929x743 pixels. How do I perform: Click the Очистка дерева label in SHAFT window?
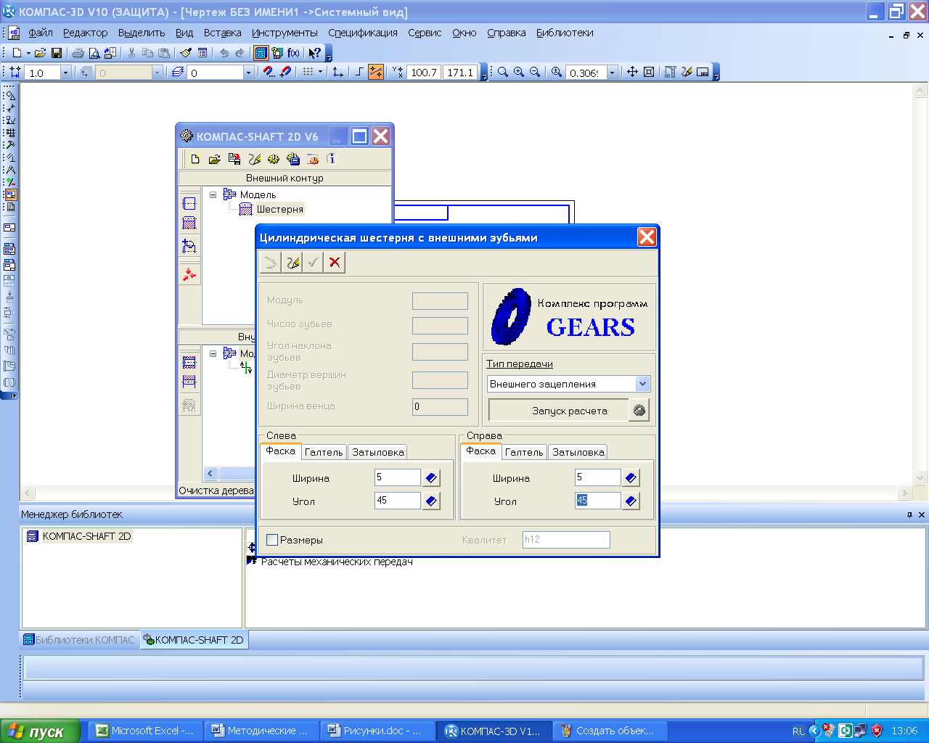216,490
